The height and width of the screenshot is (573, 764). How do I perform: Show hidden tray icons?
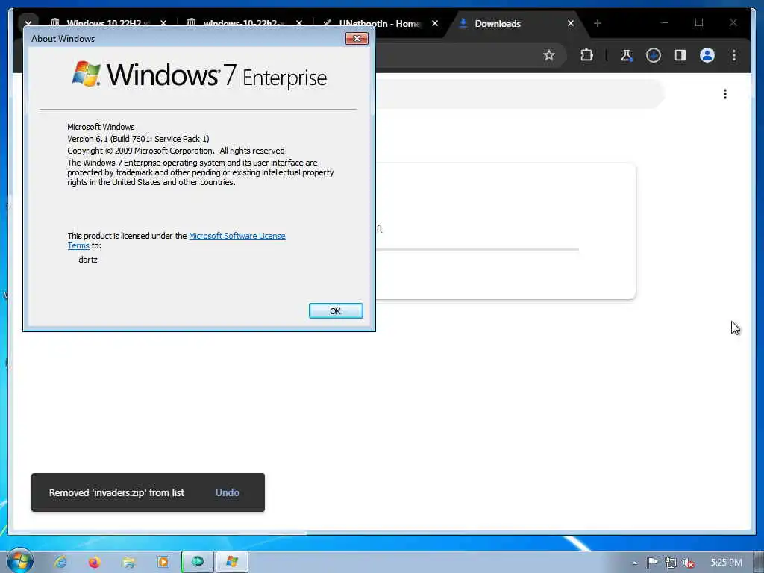(x=634, y=563)
